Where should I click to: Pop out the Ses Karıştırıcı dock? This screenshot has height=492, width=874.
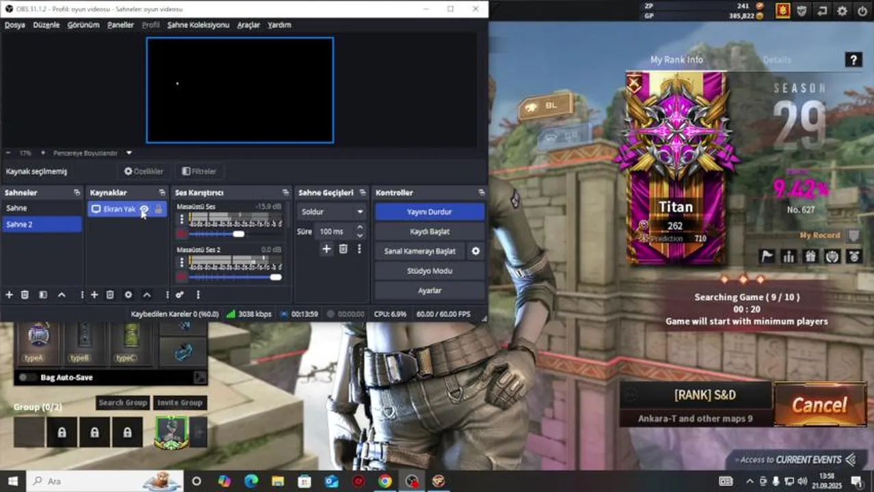pos(285,193)
